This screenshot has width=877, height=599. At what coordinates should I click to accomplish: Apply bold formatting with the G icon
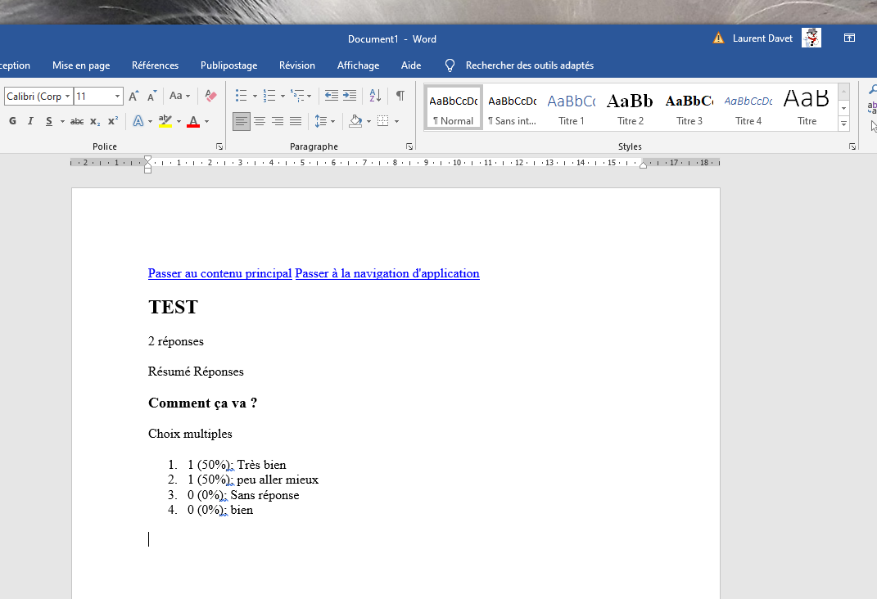tap(11, 120)
